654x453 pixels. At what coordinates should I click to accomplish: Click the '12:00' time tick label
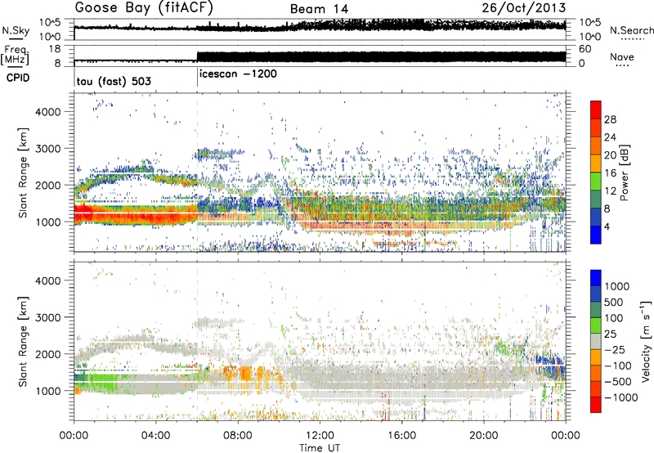coord(320,436)
